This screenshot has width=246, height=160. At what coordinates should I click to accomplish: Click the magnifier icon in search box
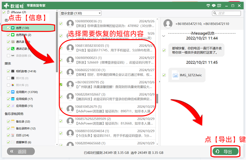[x=215, y=13]
